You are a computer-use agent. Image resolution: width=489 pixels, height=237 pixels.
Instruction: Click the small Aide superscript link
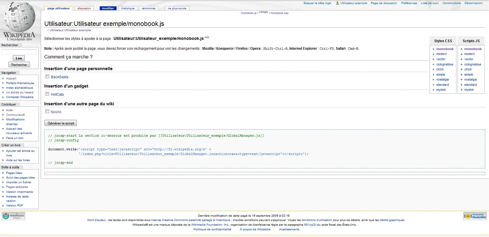[207, 37]
